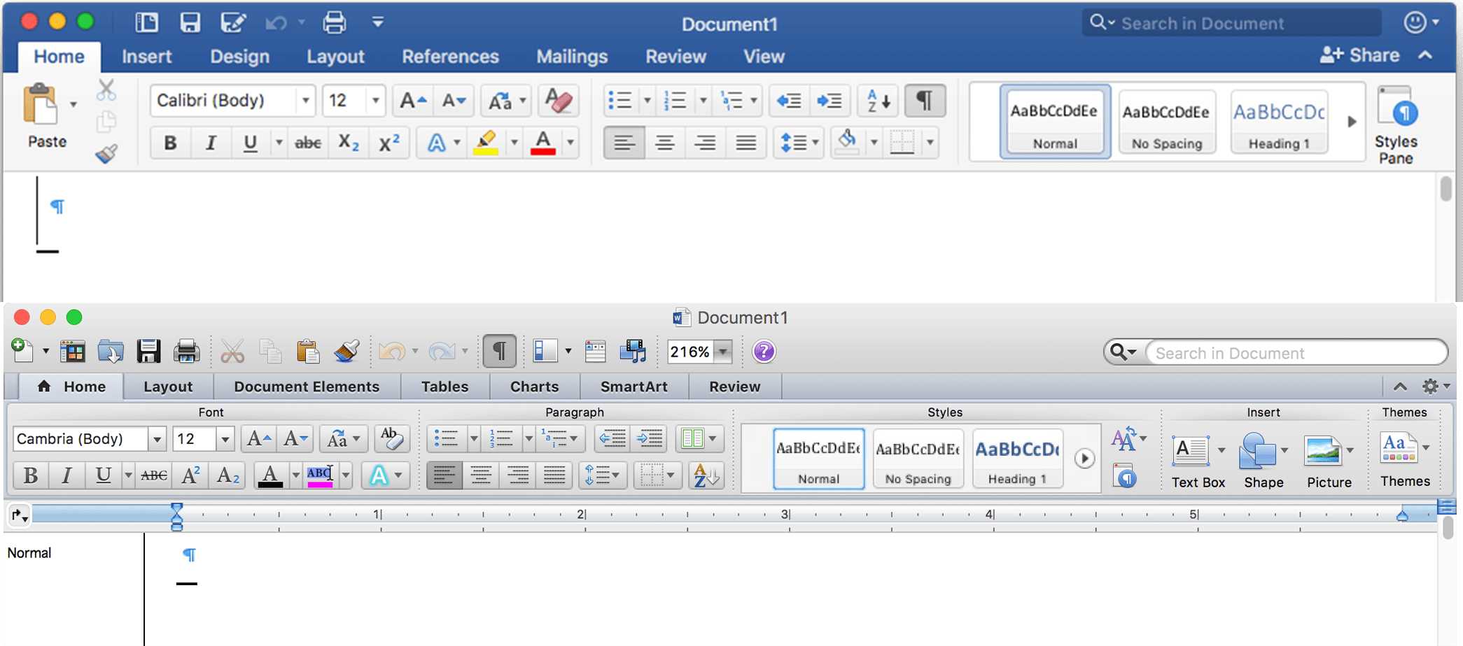Apply subscript in top Word window
The height and width of the screenshot is (646, 1463).
(348, 143)
